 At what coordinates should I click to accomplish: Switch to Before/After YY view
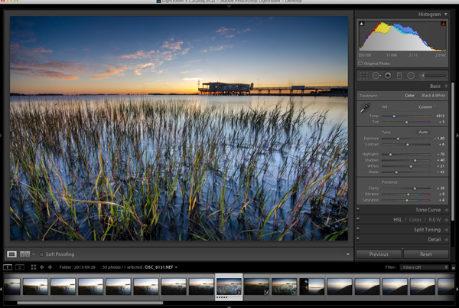pos(25,254)
